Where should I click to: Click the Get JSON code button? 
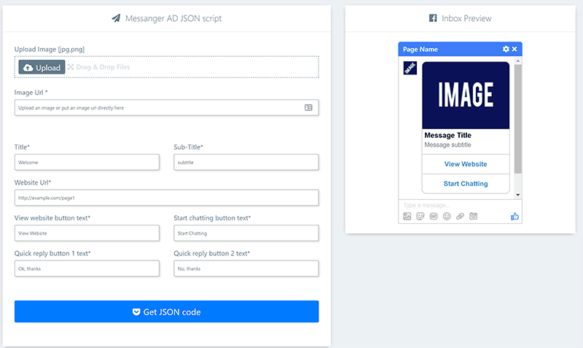[167, 312]
